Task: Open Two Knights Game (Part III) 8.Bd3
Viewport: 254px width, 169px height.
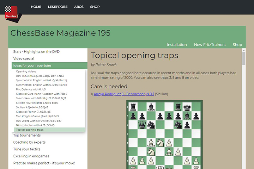Action: [x=37, y=116]
